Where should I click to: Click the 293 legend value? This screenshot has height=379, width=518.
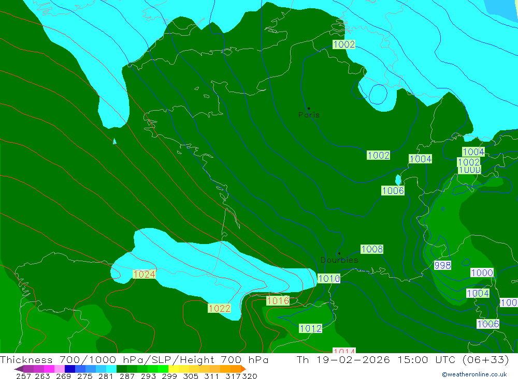click(x=148, y=376)
